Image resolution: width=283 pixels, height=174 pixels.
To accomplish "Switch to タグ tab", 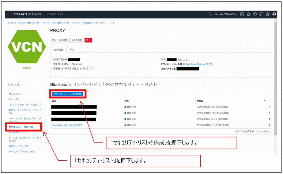I will (x=72, y=50).
